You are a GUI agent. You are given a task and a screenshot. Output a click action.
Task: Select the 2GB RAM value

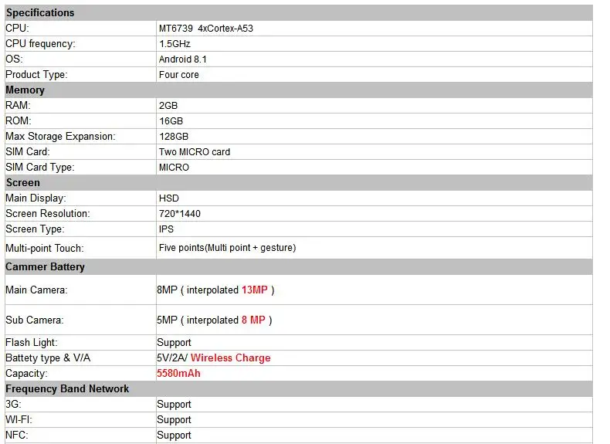[x=168, y=106]
